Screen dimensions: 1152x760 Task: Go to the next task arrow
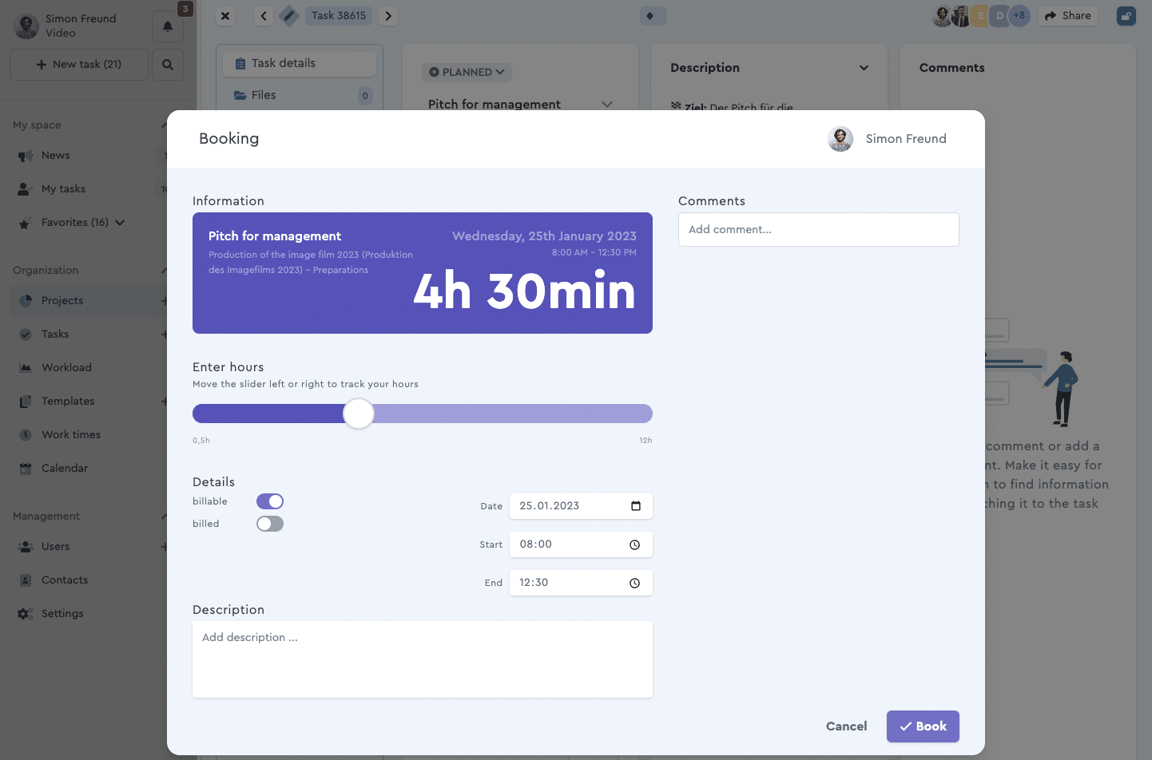[x=388, y=15]
